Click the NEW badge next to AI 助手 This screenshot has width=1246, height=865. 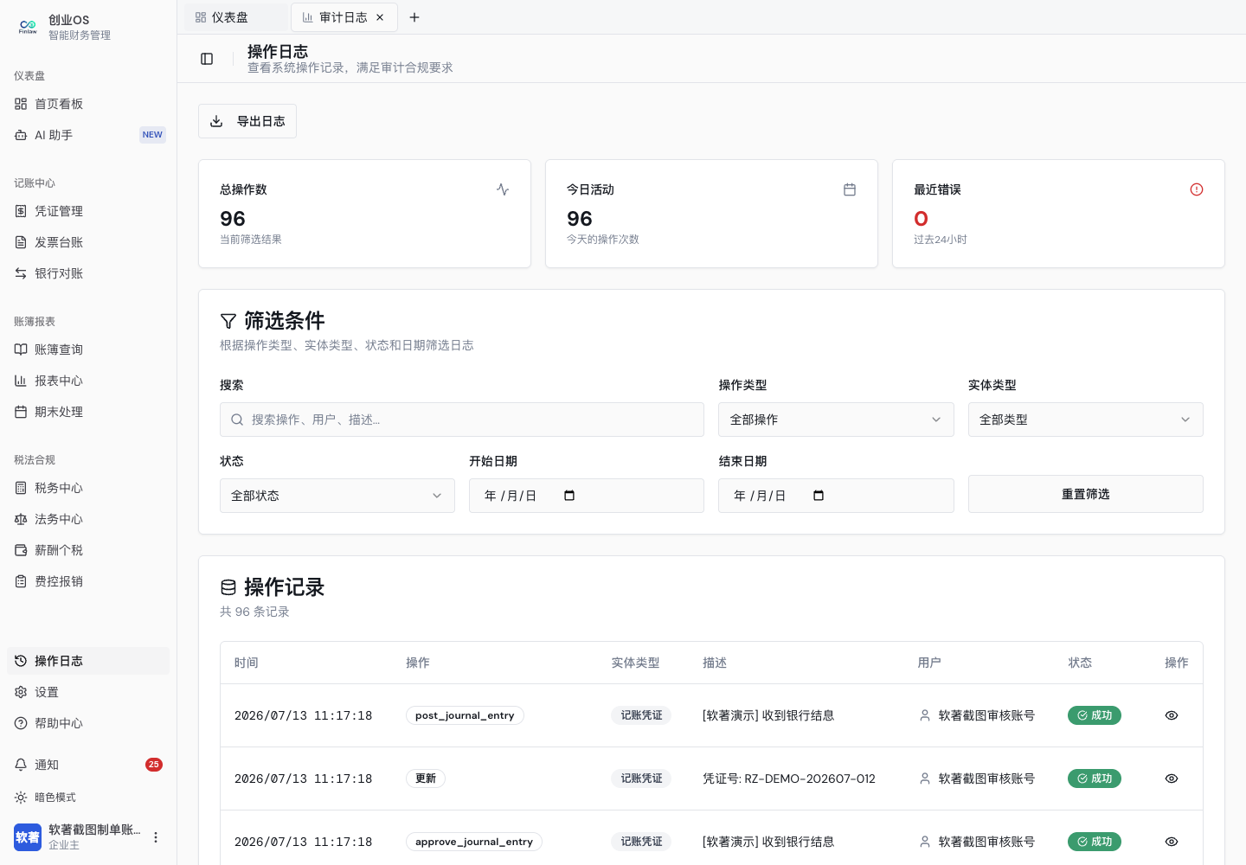(x=152, y=135)
